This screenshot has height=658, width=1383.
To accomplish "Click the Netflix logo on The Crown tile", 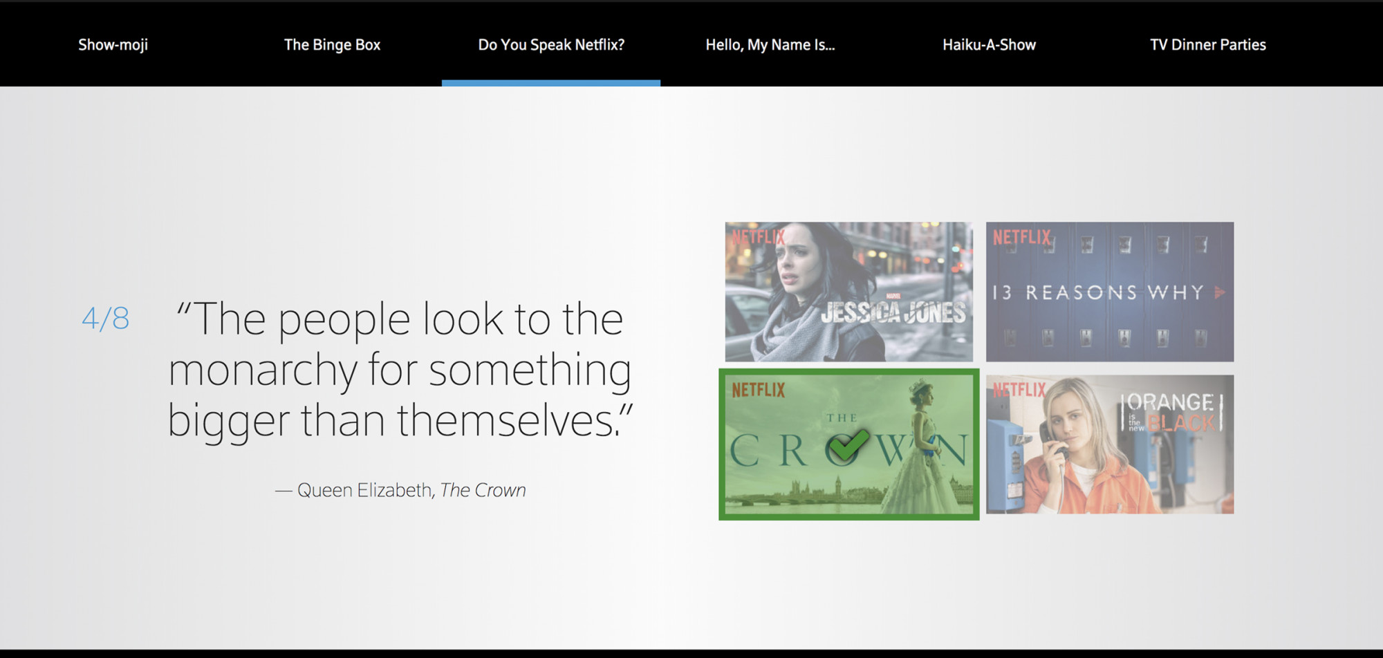I will click(758, 391).
